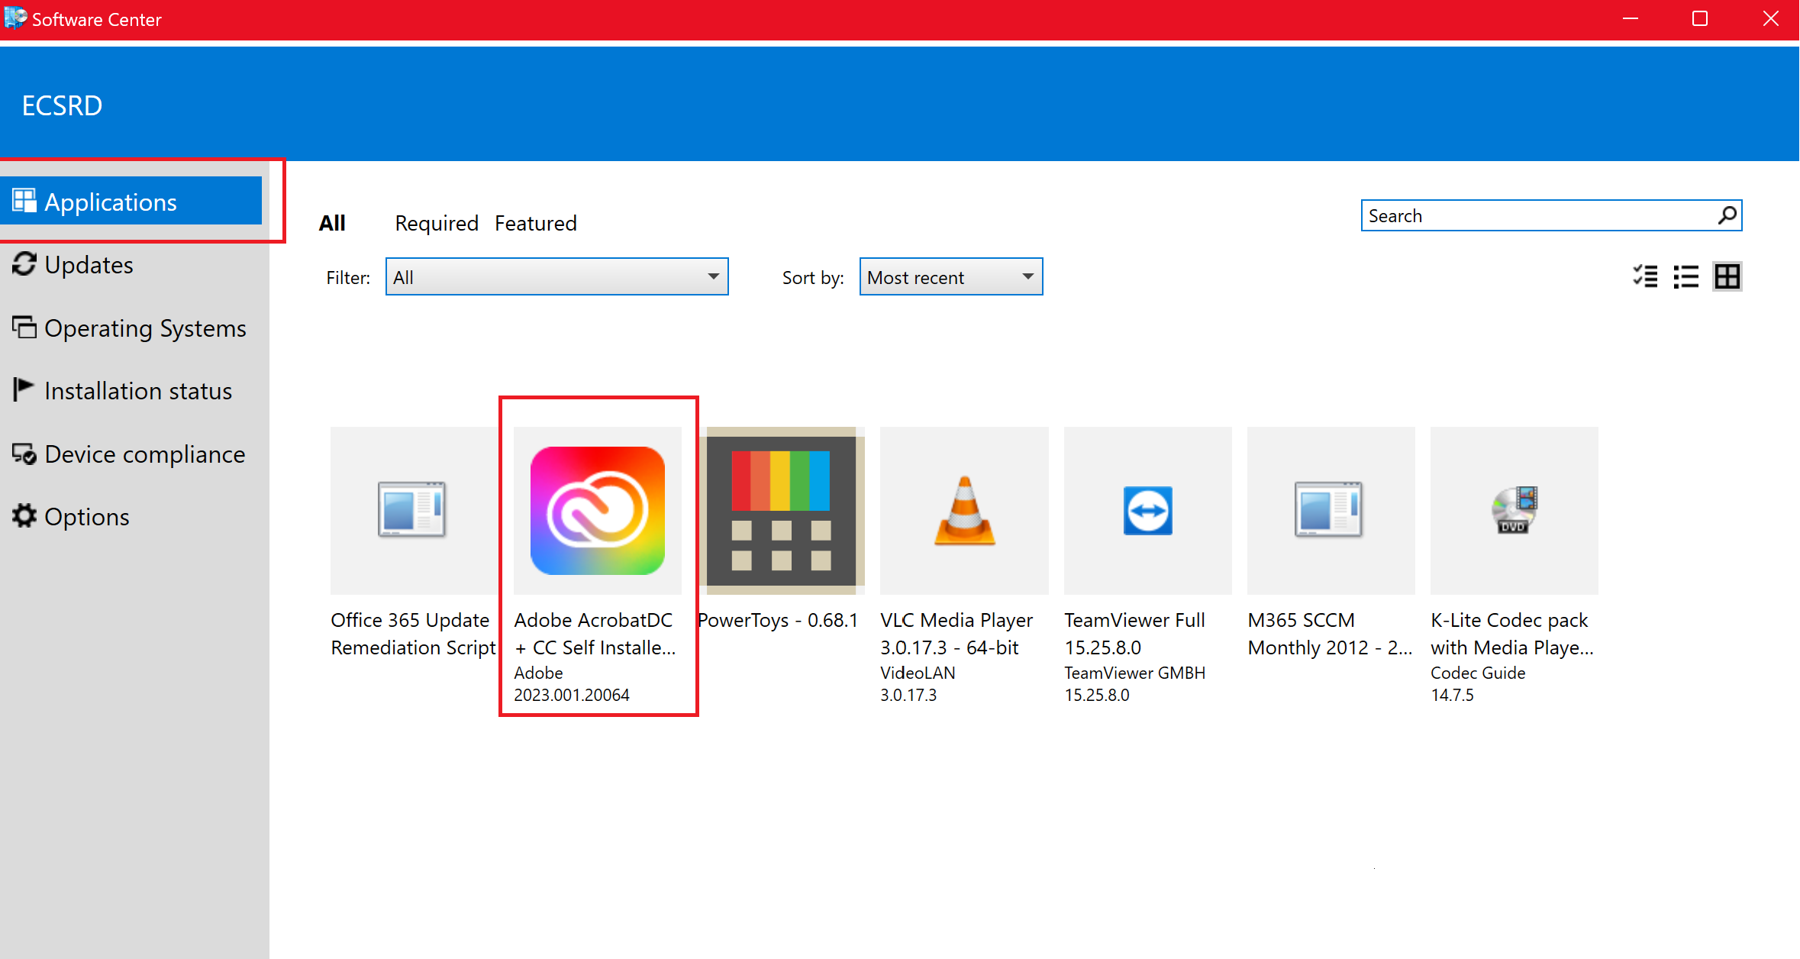The height and width of the screenshot is (959, 1800).
Task: Select K-Lite Codec pack title
Action: 1512,634
